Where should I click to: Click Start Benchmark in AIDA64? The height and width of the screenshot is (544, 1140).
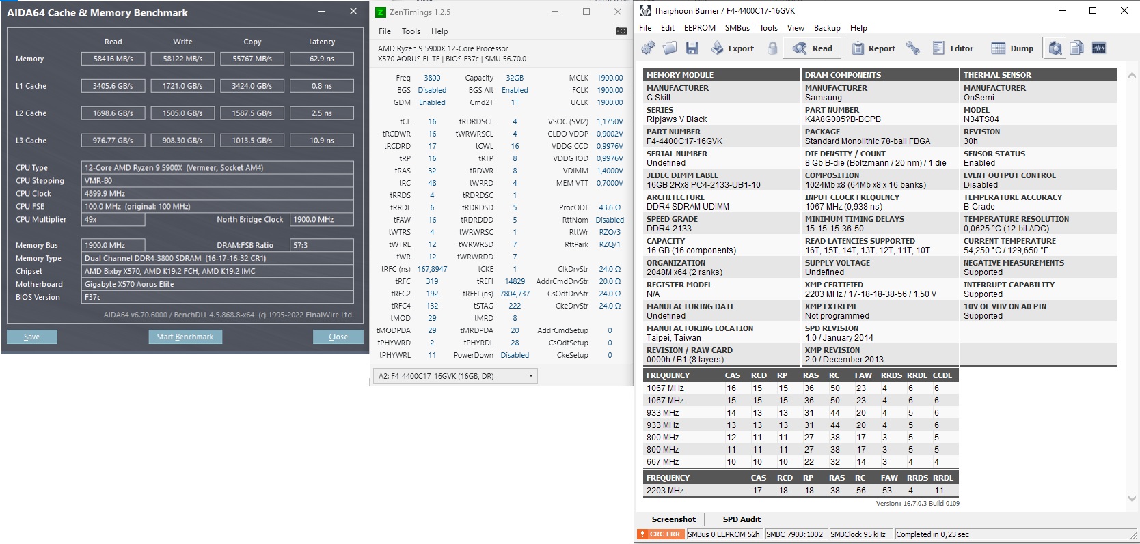[x=185, y=337]
